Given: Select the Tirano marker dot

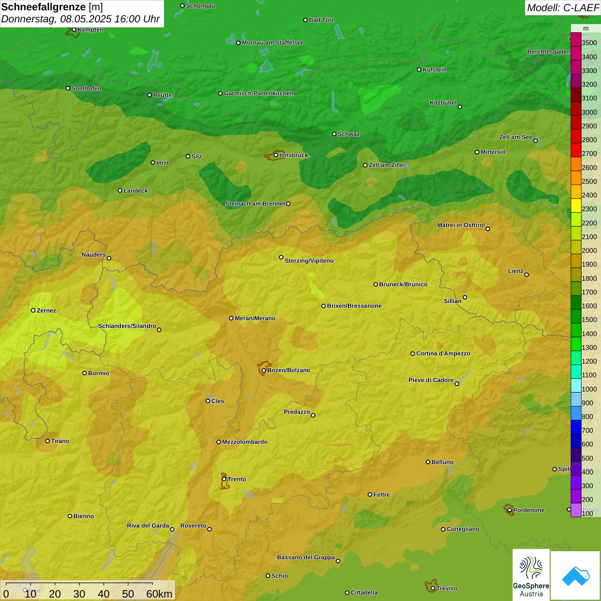Looking at the screenshot, I should click(x=48, y=441).
